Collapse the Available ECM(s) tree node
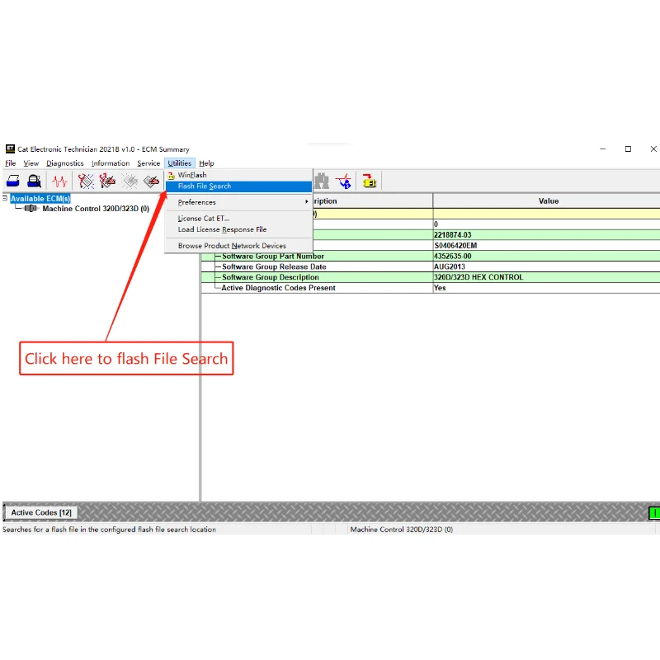 click(x=5, y=198)
